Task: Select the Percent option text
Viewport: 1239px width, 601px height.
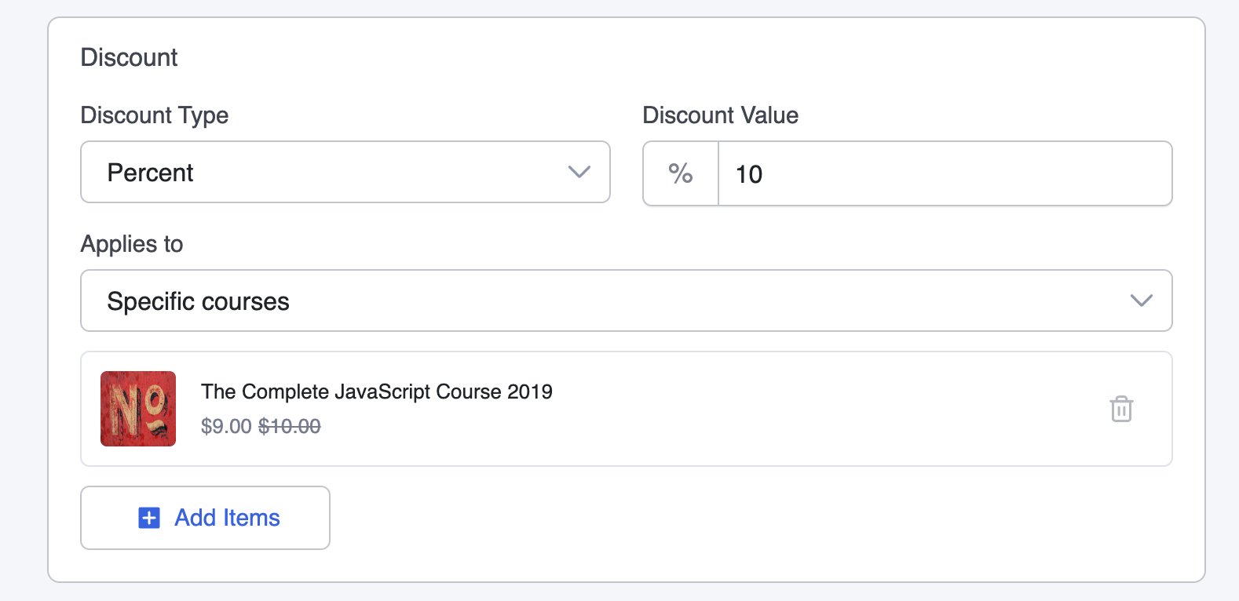Action: pyautogui.click(x=150, y=173)
